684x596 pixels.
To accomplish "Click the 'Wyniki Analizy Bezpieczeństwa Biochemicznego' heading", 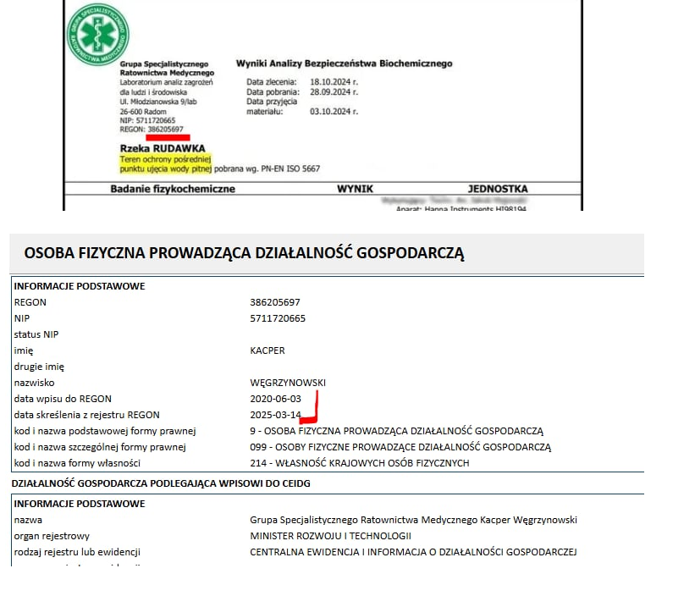I will [344, 63].
